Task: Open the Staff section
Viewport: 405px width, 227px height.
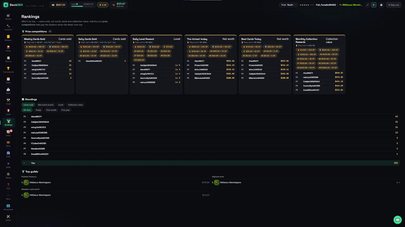Action: (x=8, y=154)
